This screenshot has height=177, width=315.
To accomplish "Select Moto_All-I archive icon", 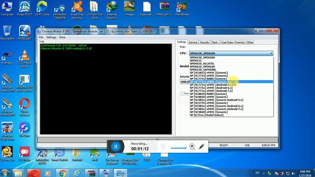I will pos(164,8).
